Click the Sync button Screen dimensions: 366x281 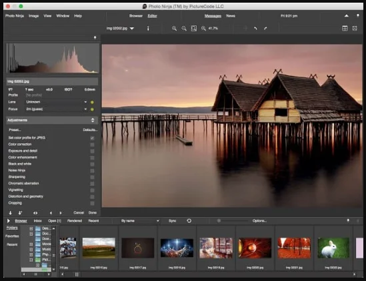point(172,221)
